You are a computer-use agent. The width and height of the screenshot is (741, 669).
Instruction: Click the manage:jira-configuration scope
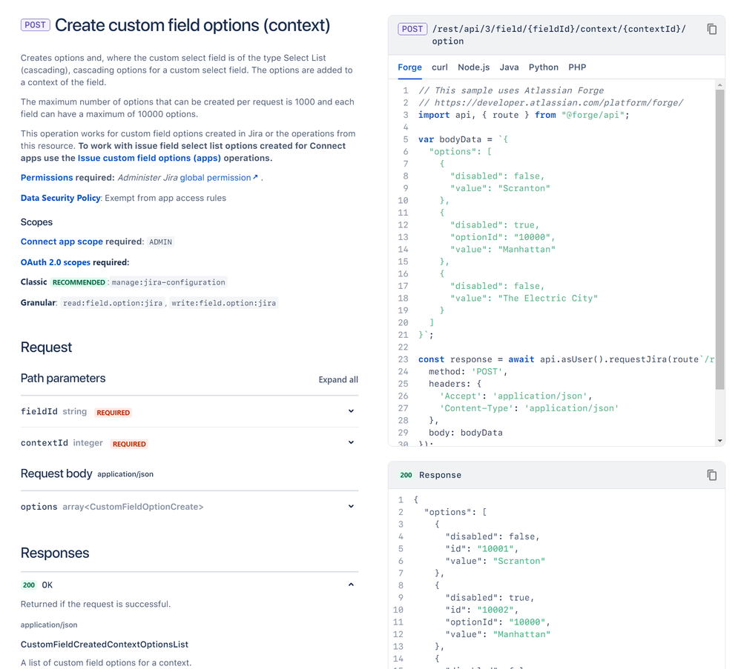[168, 282]
